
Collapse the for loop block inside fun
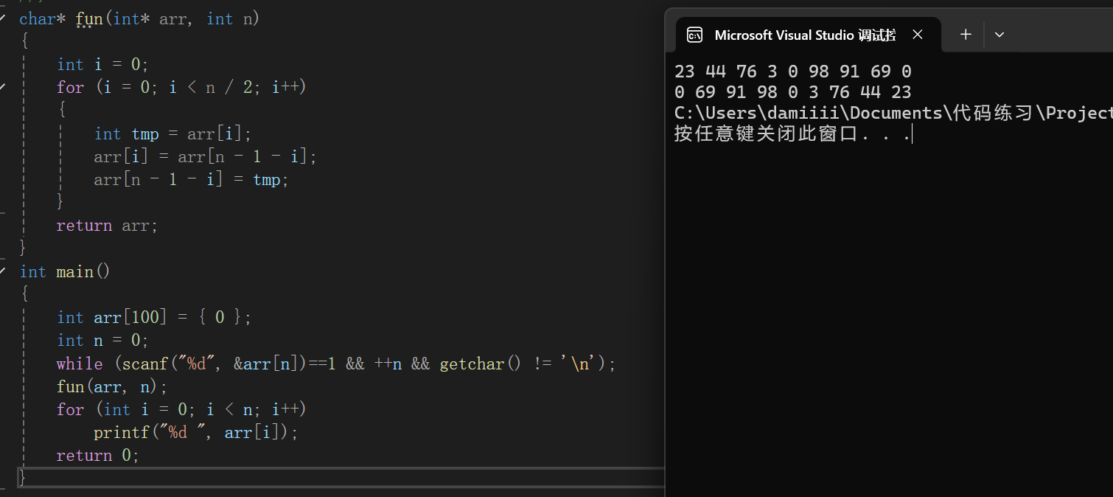3,87
